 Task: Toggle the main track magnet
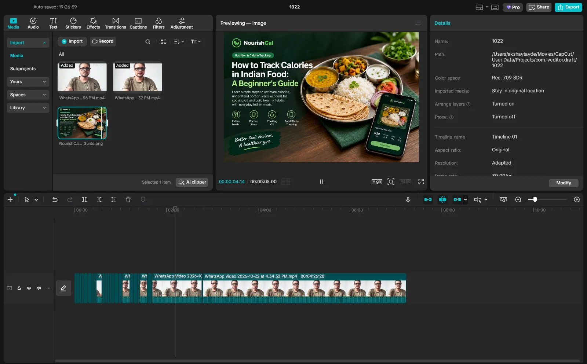coord(428,199)
